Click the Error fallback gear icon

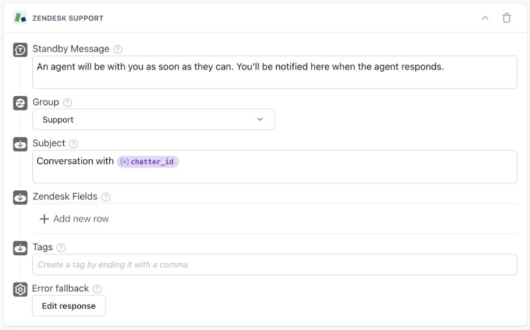point(20,289)
